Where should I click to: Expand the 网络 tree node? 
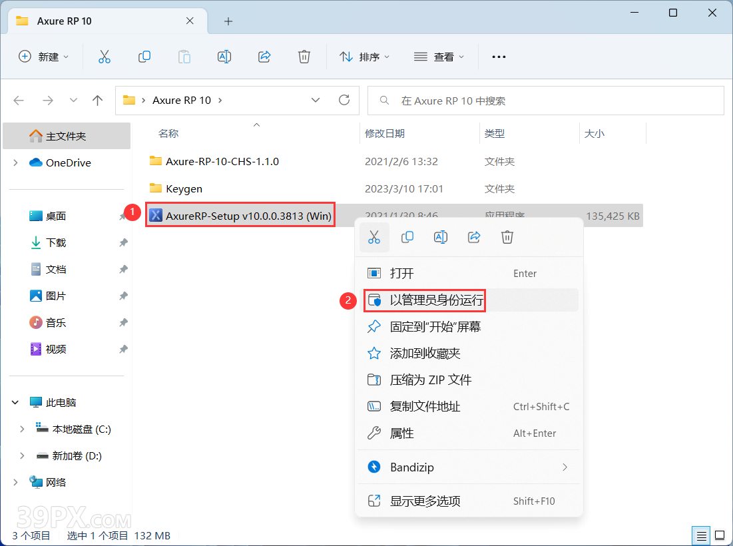coord(15,483)
